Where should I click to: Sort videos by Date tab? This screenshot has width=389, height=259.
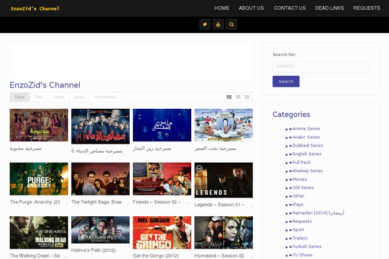coord(19,97)
